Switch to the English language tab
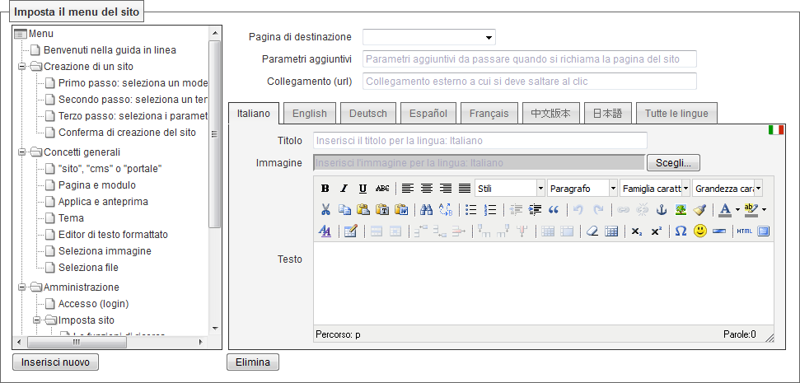Viewport: 800px width, 383px height. click(309, 113)
